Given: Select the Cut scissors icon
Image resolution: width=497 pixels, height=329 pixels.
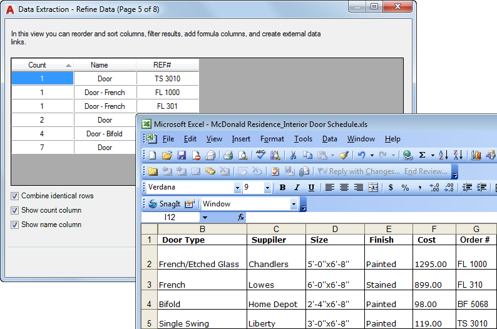Looking at the screenshot, I should pos(293,155).
